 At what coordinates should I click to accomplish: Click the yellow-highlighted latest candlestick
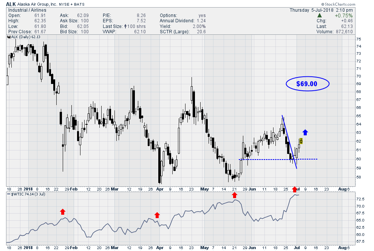(301, 141)
